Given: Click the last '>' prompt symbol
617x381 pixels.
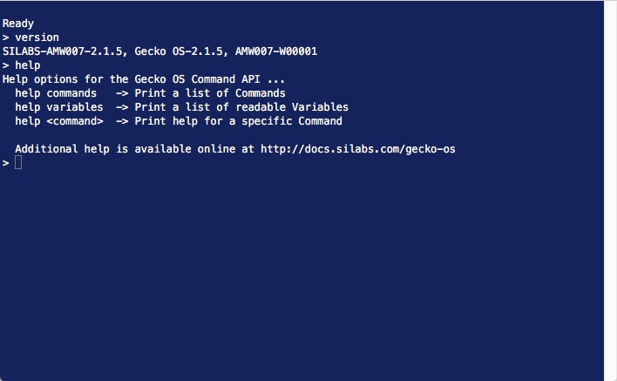Looking at the screenshot, I should (6, 163).
